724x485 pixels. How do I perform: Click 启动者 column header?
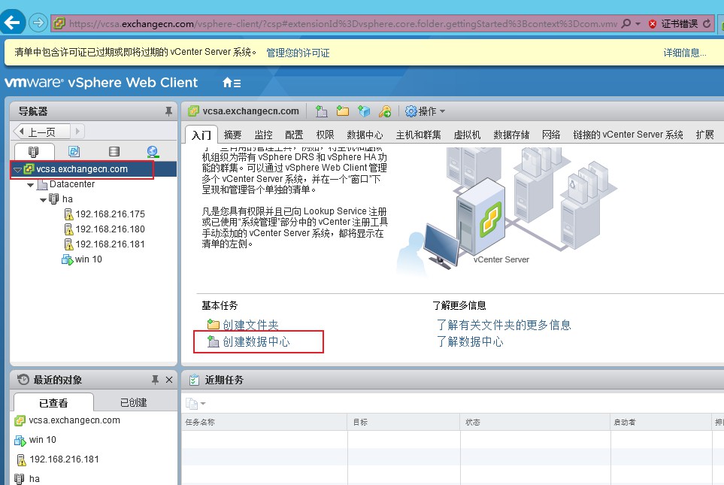(661, 422)
